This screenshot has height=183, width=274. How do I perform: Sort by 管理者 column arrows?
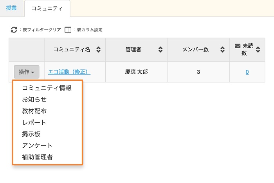coord(160,49)
